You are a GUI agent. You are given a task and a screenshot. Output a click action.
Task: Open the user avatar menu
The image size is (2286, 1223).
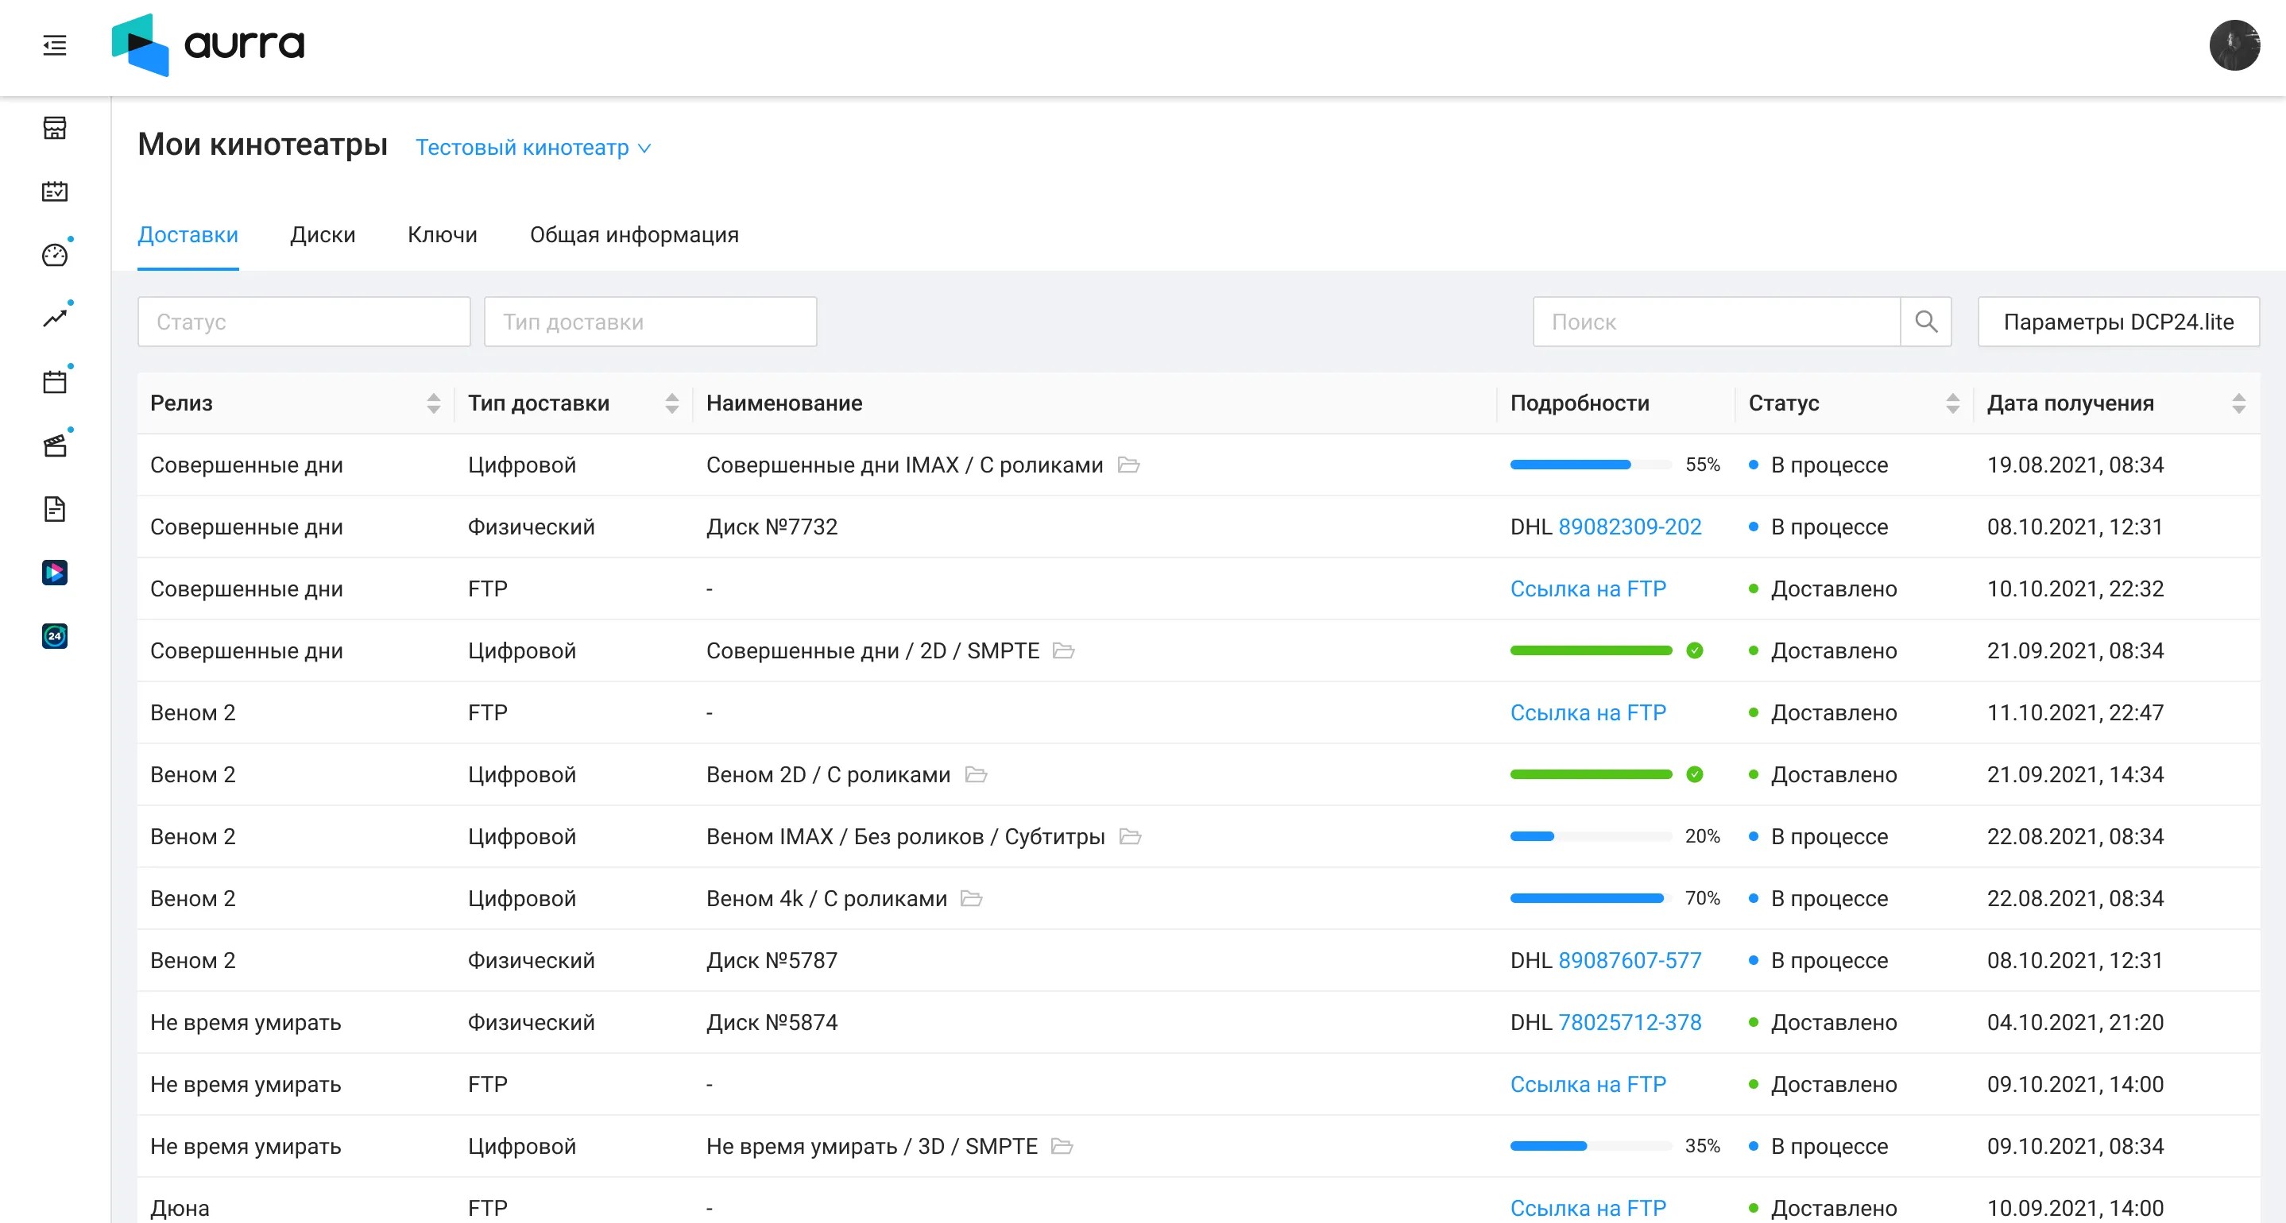tap(2234, 45)
